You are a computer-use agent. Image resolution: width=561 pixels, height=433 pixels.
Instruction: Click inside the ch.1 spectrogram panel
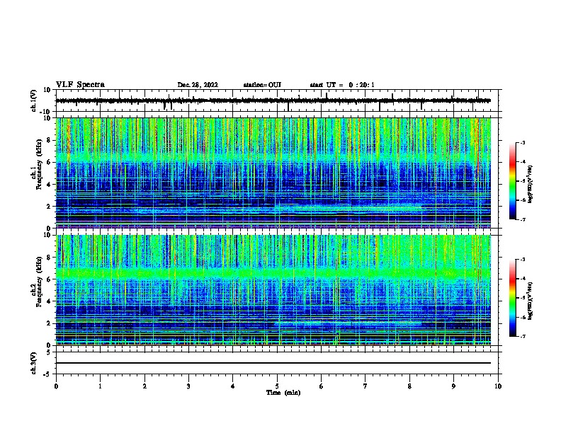[273, 173]
